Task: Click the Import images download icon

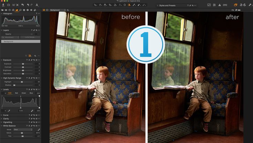Action: [3, 5]
